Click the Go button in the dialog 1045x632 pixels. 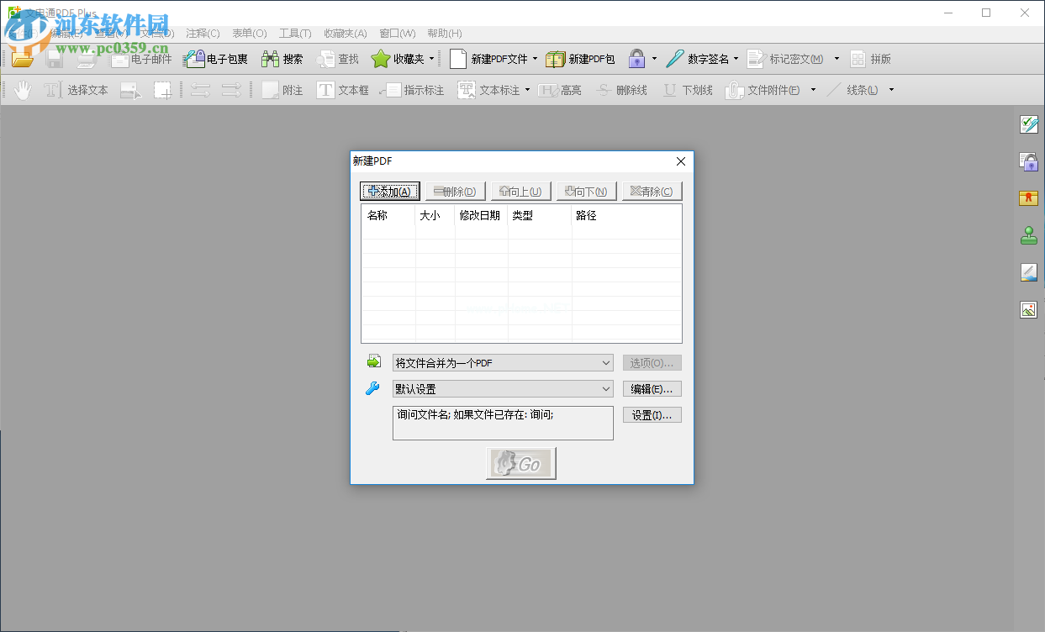[520, 463]
